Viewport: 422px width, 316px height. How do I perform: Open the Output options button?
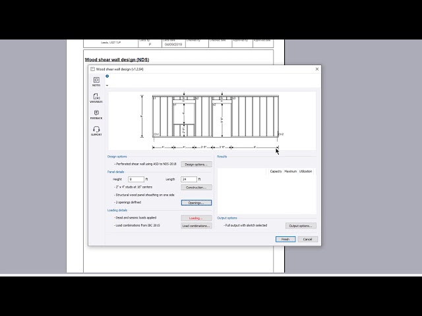point(301,226)
